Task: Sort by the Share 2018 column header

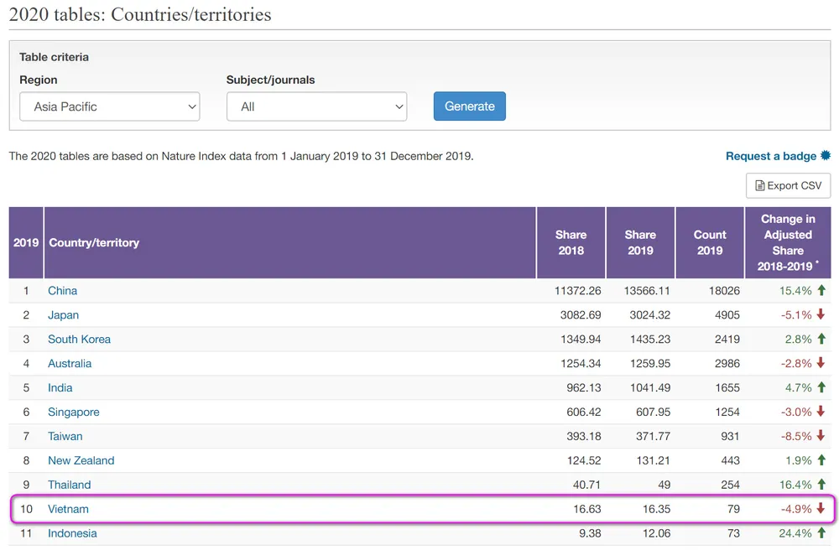Action: click(571, 242)
